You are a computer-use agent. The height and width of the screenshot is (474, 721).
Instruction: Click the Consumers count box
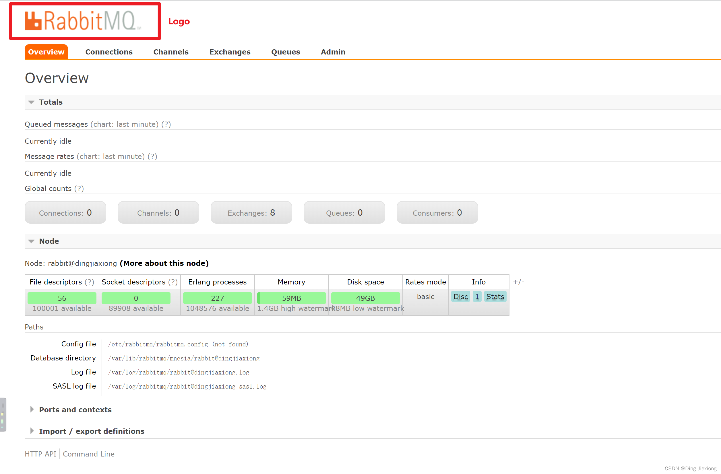point(437,212)
